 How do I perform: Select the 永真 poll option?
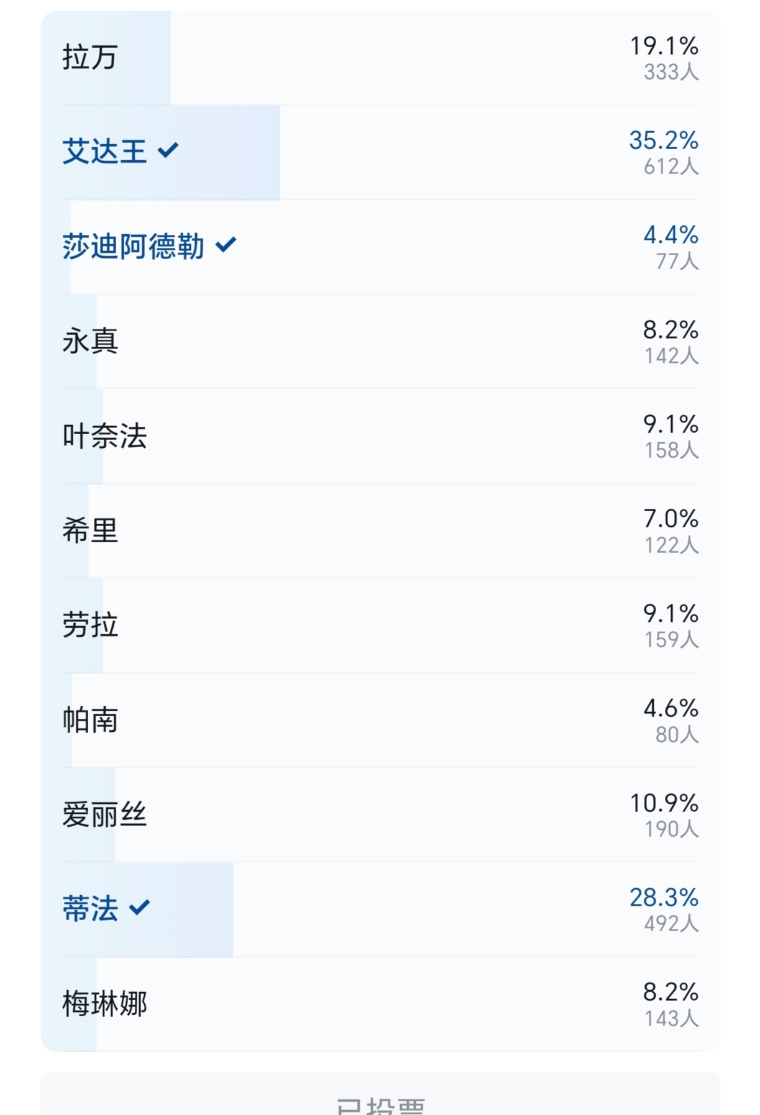coord(380,342)
